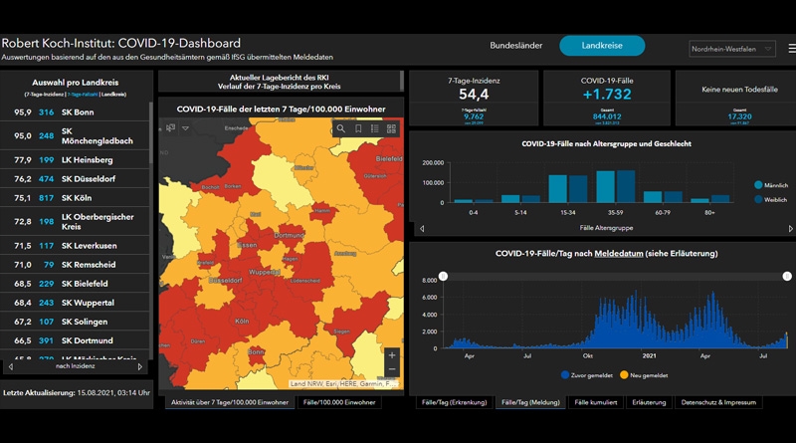Open the Fälle kumuliert tab
Viewport: 796px width, 443px height.
pos(595,402)
